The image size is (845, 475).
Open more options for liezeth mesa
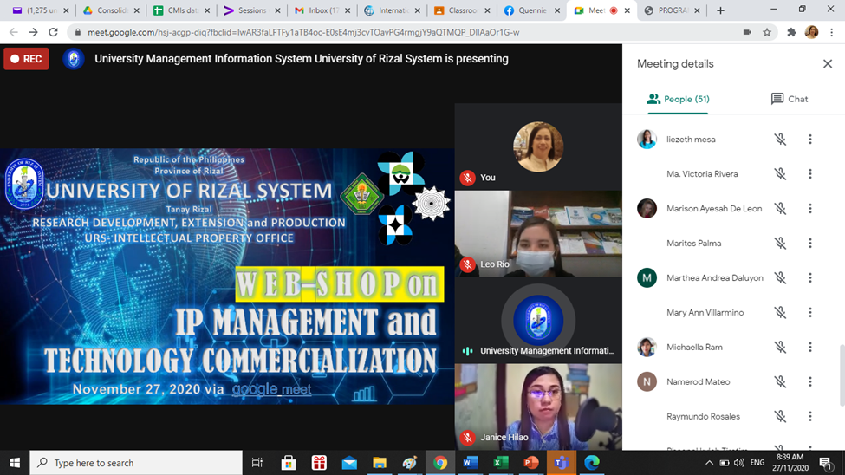(x=810, y=139)
